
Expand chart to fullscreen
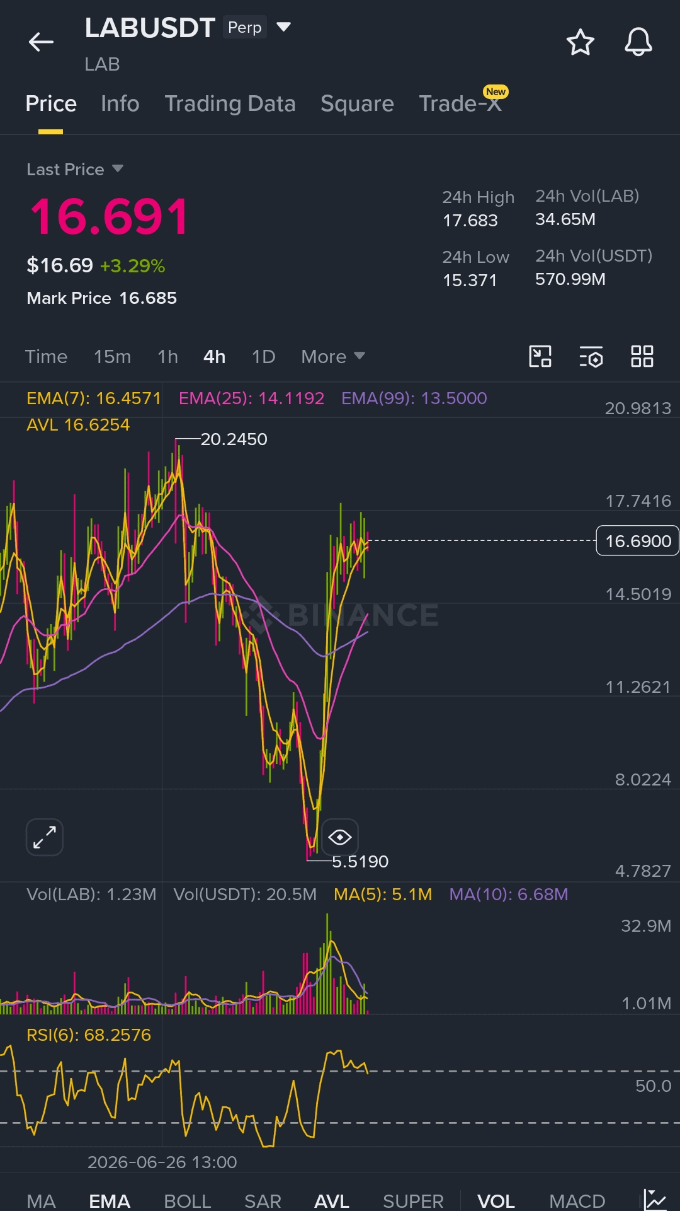coord(45,837)
